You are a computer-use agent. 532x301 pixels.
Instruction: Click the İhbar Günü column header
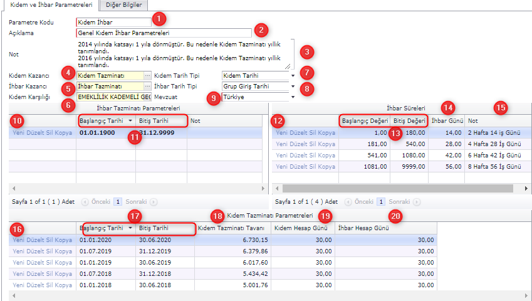[x=446, y=120]
